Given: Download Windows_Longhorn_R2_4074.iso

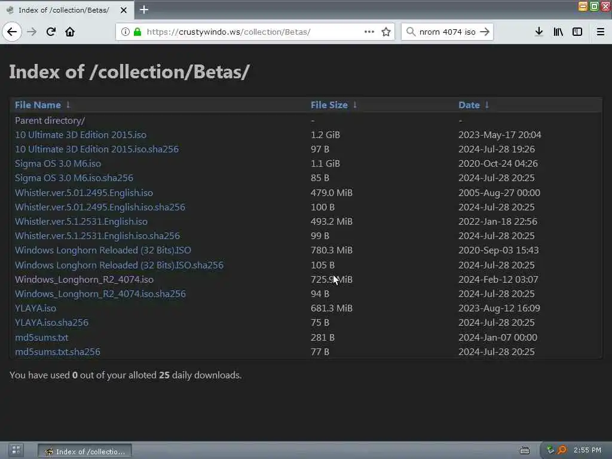Looking at the screenshot, I should [84, 280].
